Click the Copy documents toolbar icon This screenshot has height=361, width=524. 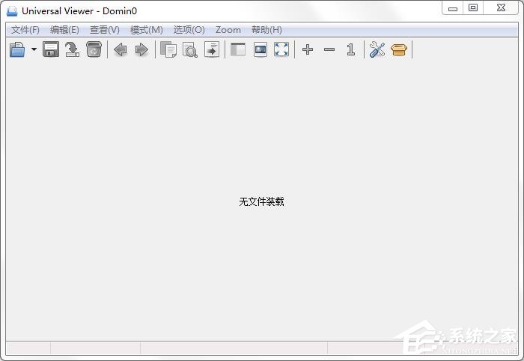168,50
